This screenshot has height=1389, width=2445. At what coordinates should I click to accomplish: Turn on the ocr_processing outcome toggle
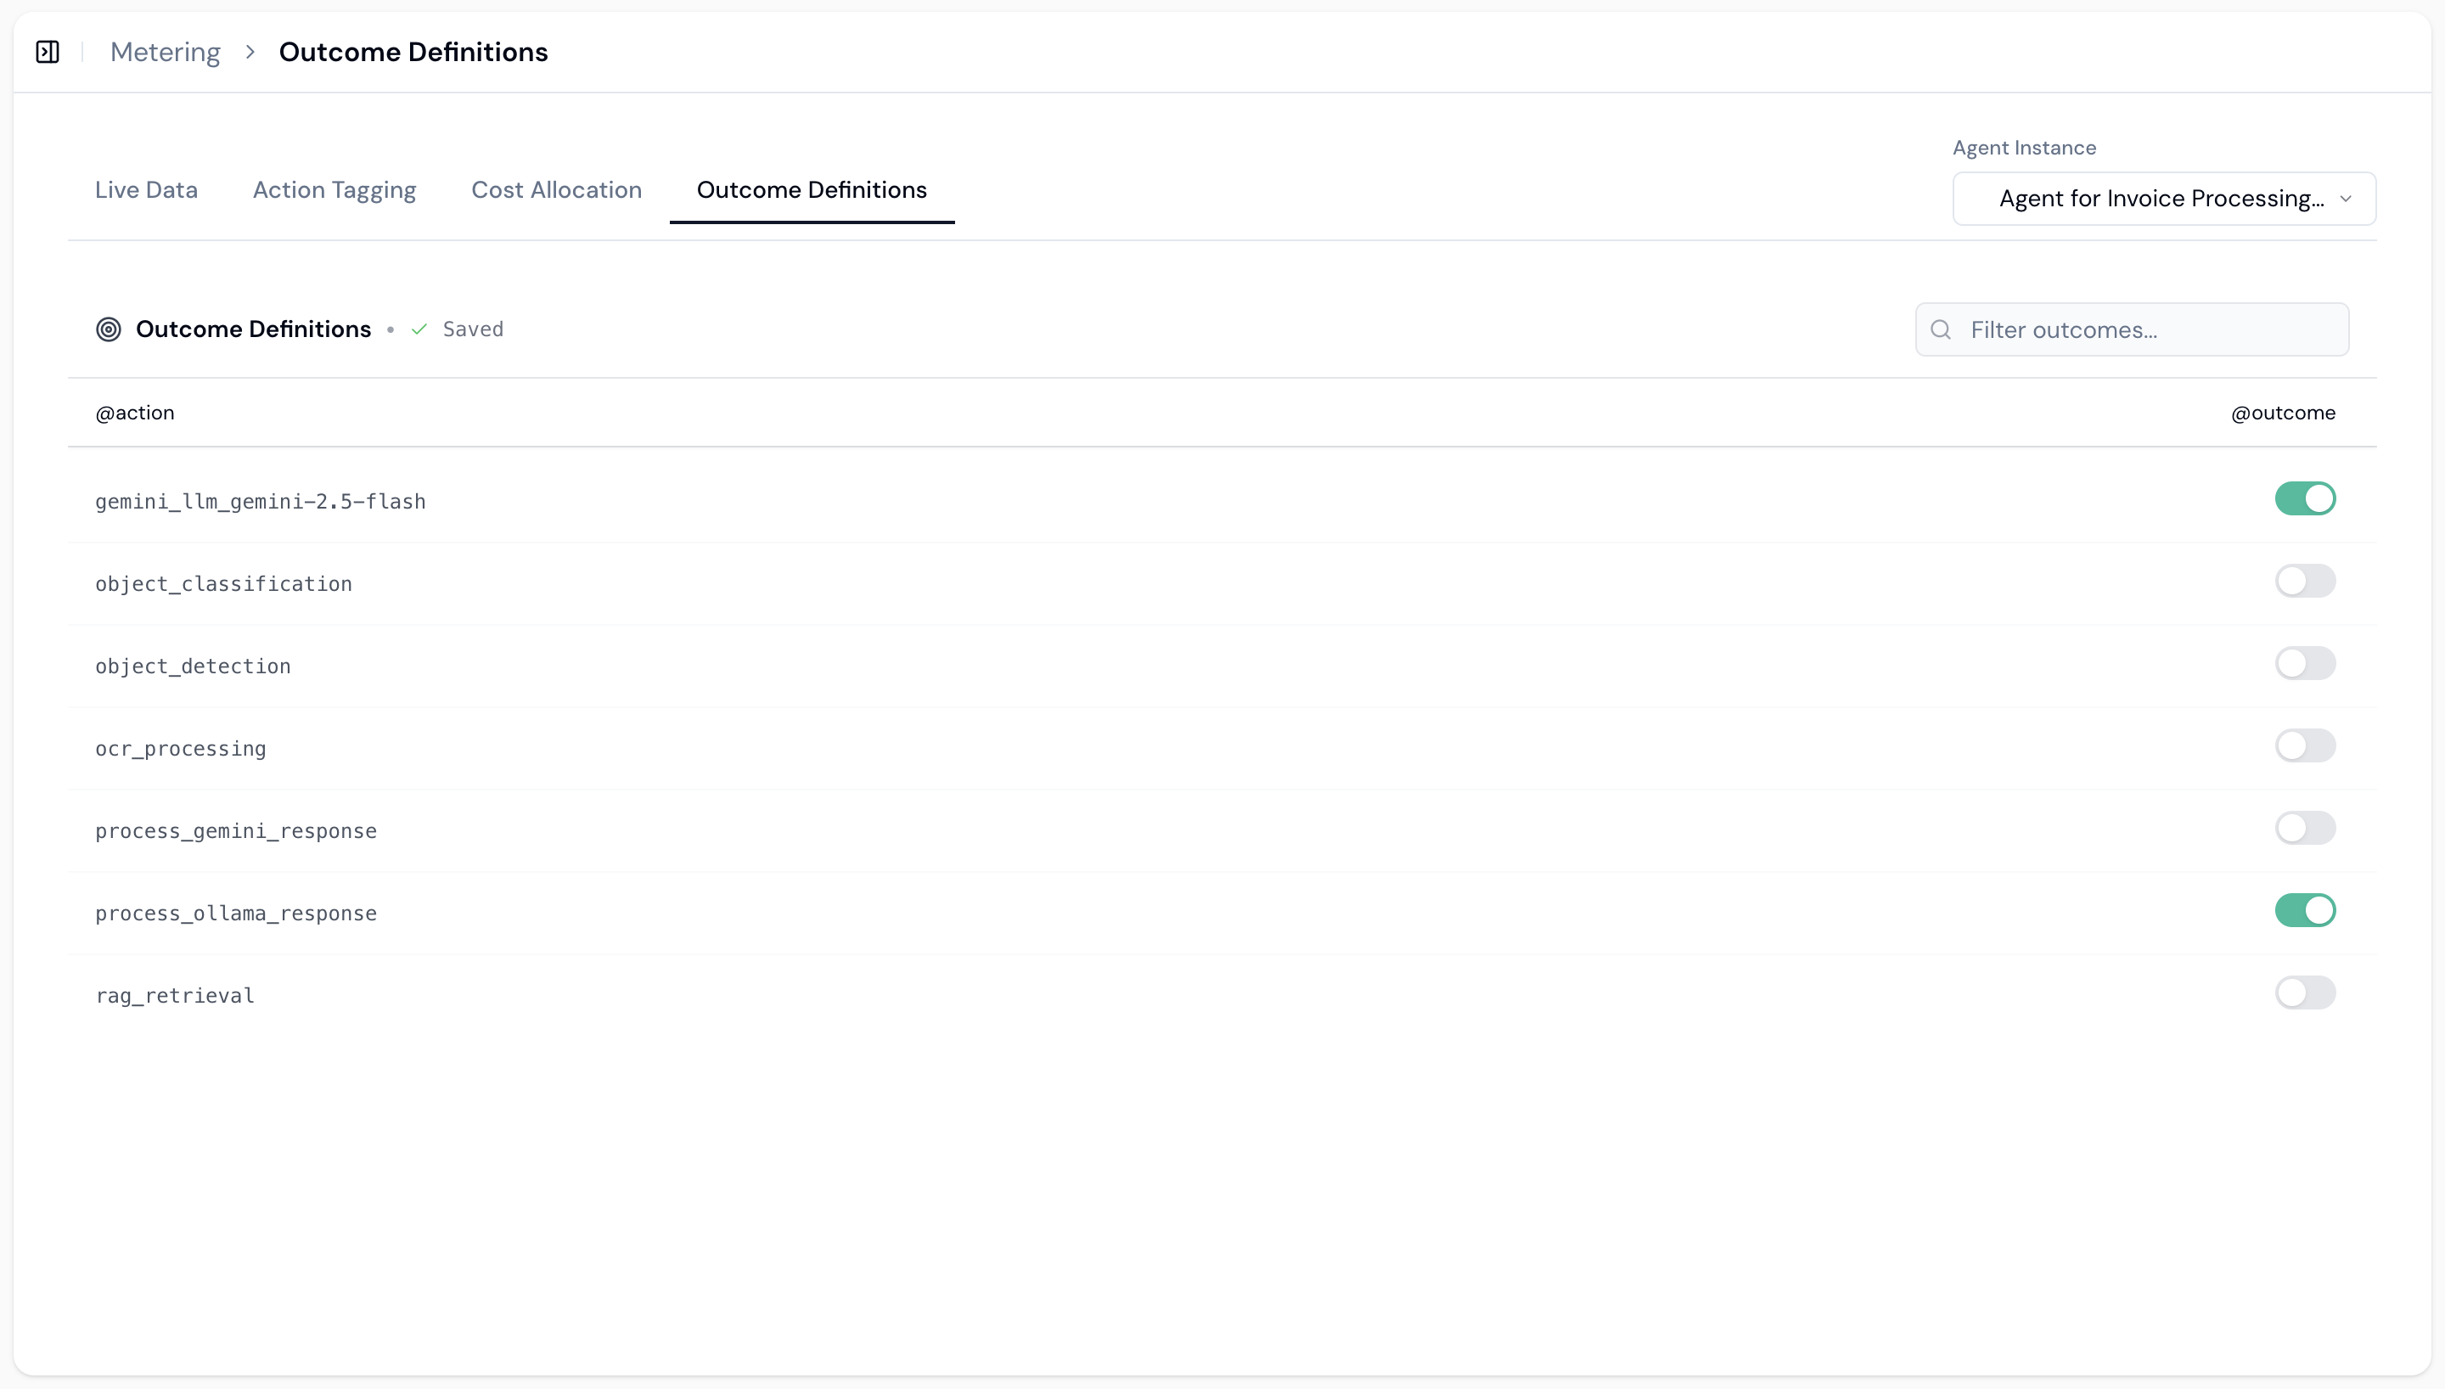2305,745
